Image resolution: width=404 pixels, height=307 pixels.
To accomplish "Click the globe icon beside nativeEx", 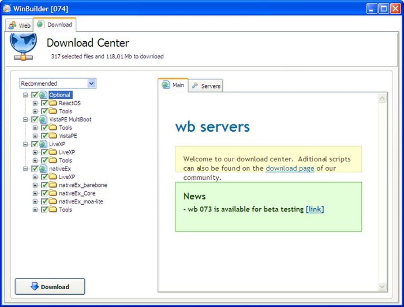I will (43, 169).
